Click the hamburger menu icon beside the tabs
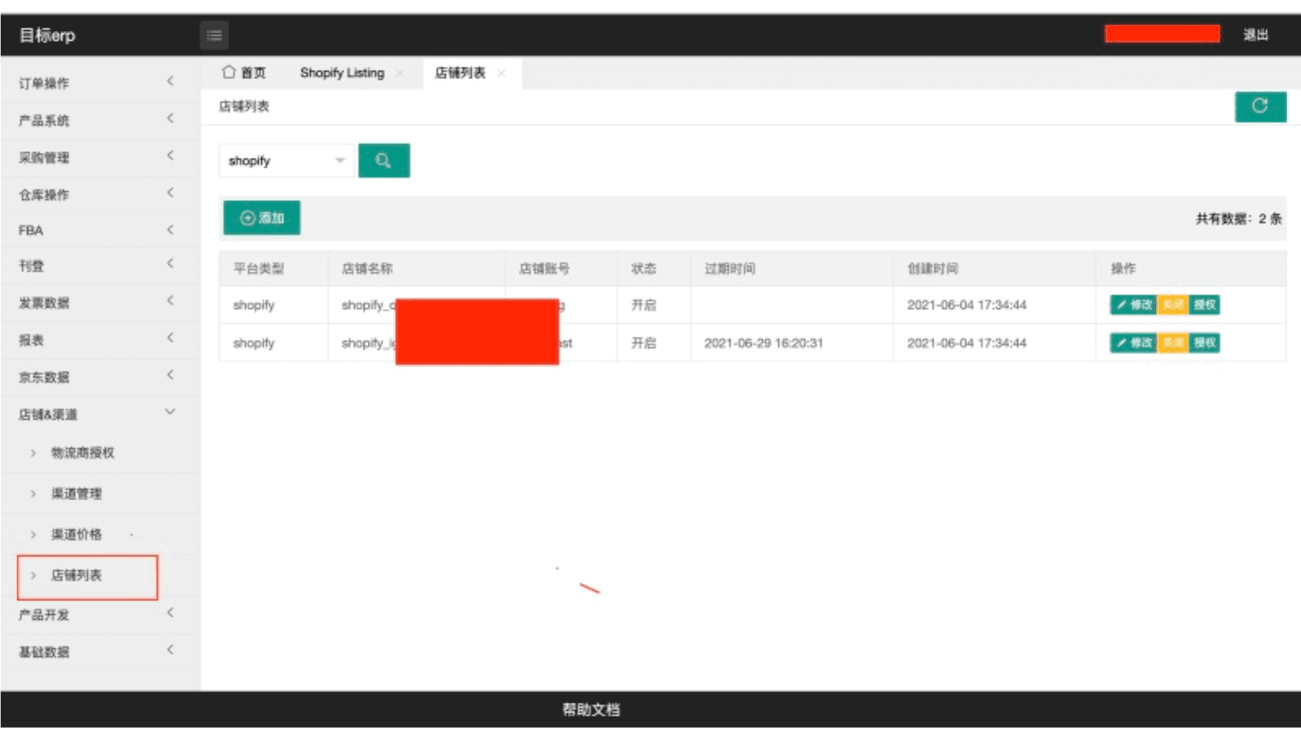 point(214,35)
